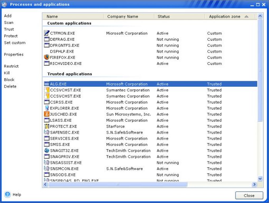Choose the Scan action in left sidebar
The height and width of the screenshot is (203, 269).
click(9, 23)
